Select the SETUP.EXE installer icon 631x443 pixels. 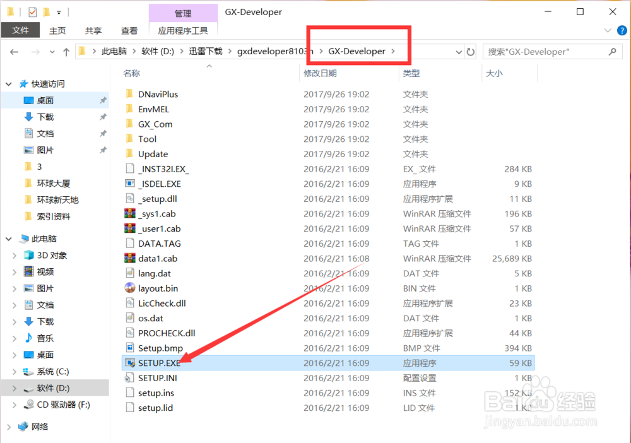coord(130,362)
